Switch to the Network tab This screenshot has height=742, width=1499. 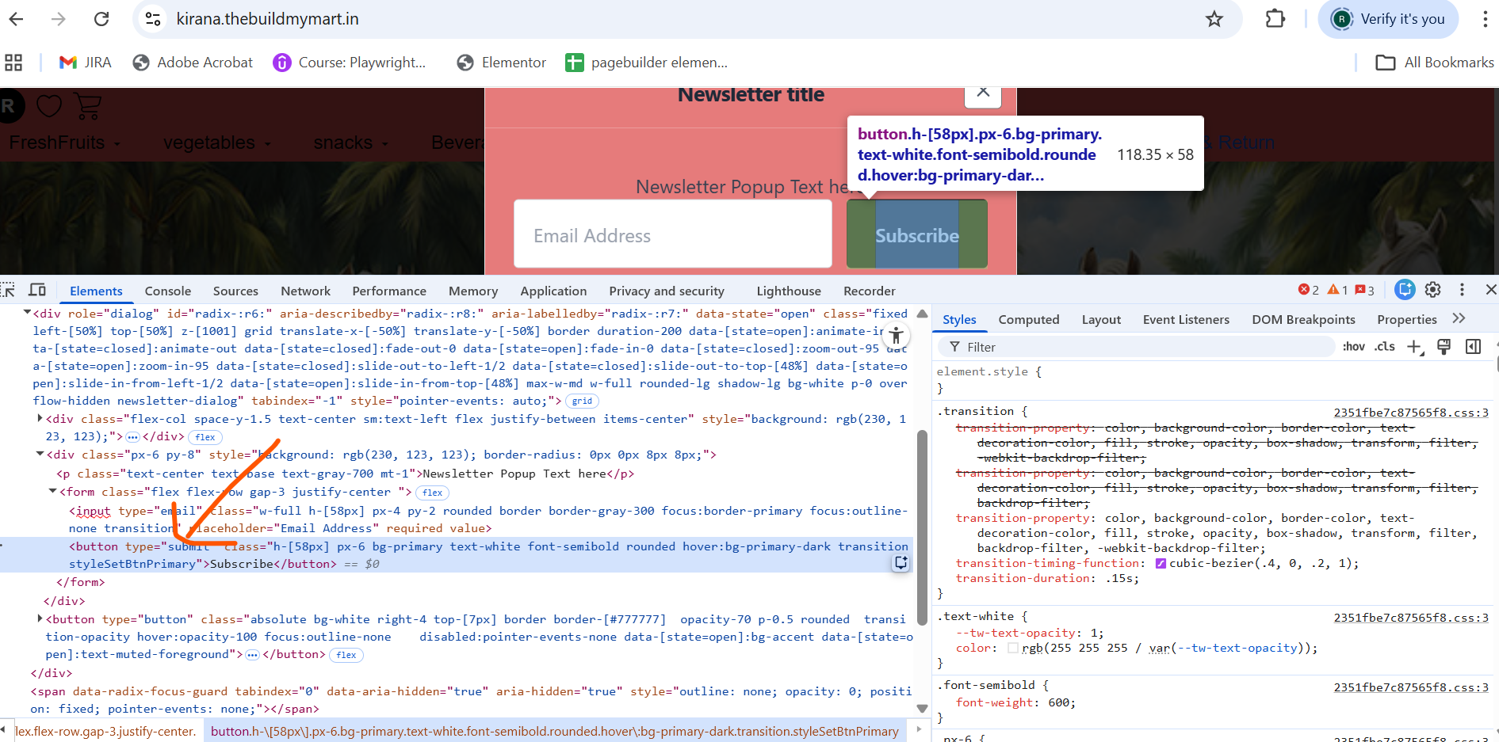[305, 291]
